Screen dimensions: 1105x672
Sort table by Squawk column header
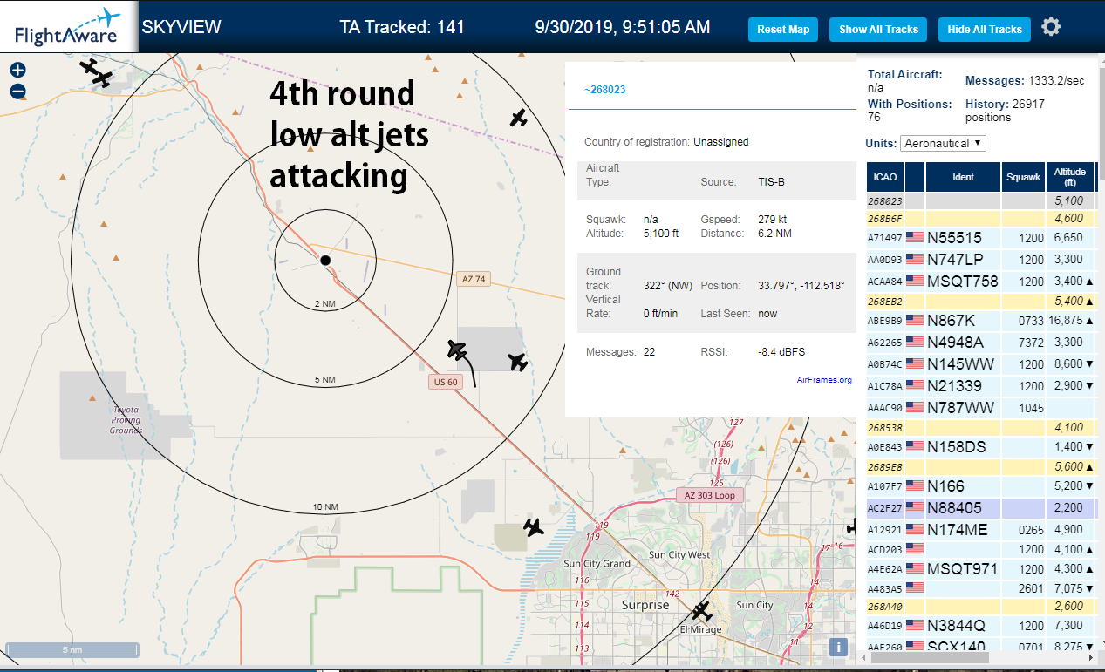point(1023,177)
